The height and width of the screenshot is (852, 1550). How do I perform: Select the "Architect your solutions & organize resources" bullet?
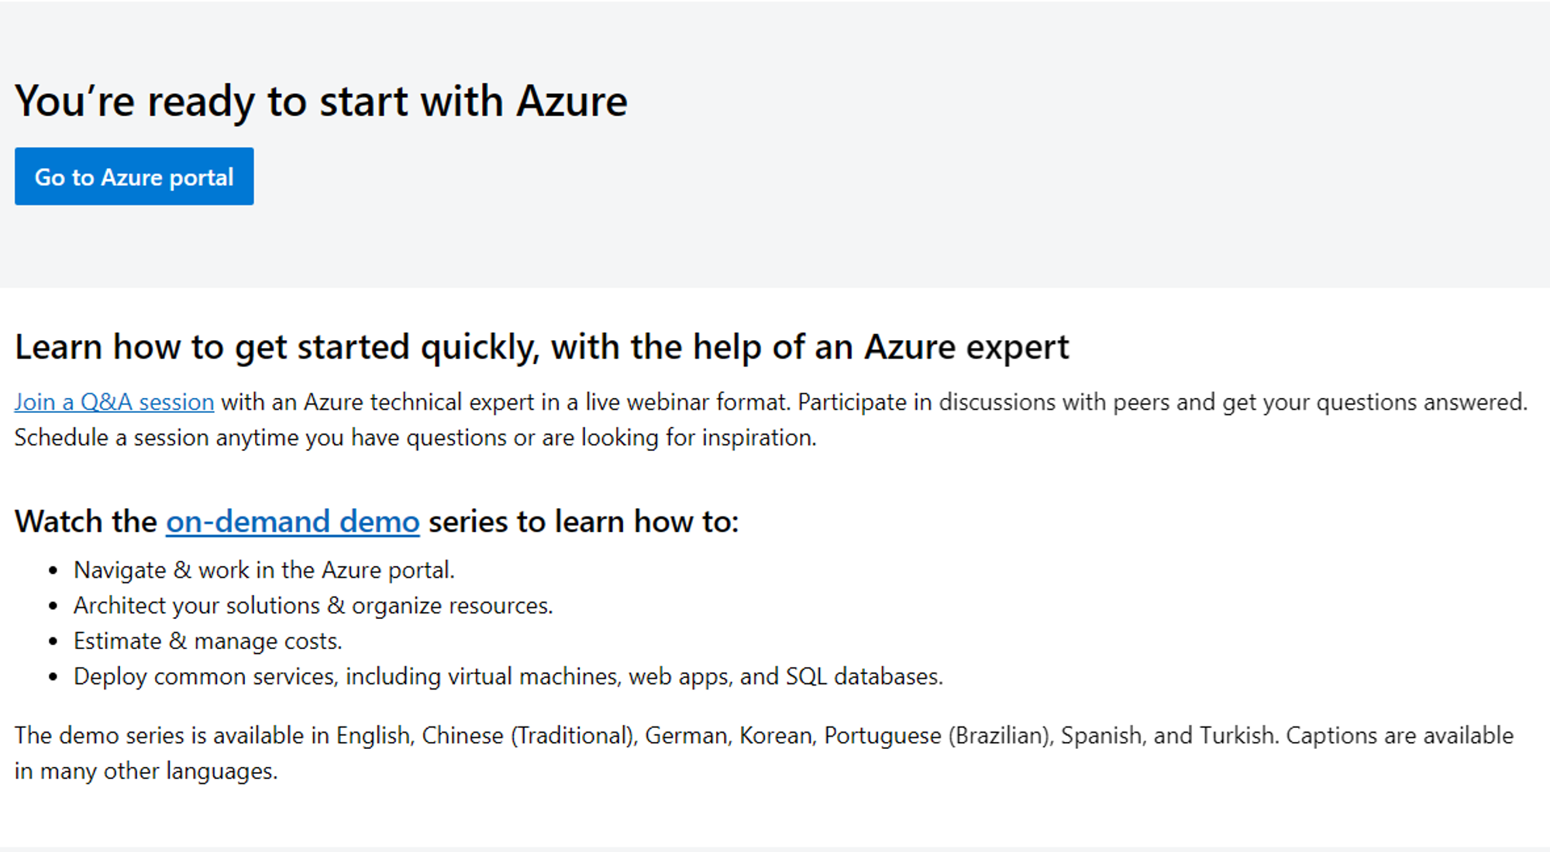[313, 606]
